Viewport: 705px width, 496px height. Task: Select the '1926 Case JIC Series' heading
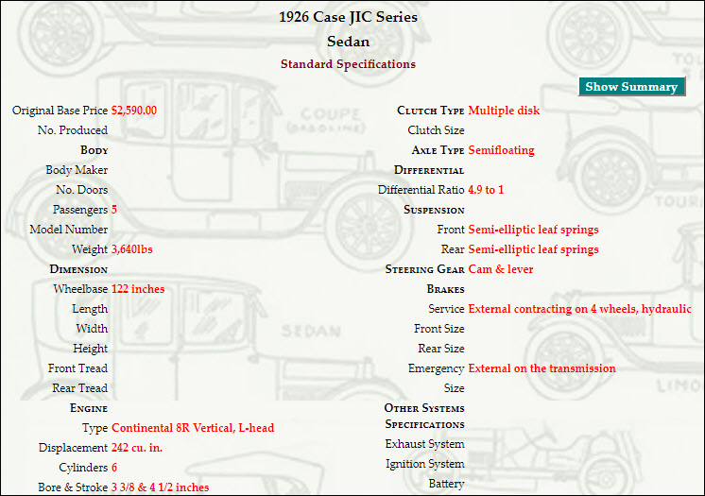(348, 17)
